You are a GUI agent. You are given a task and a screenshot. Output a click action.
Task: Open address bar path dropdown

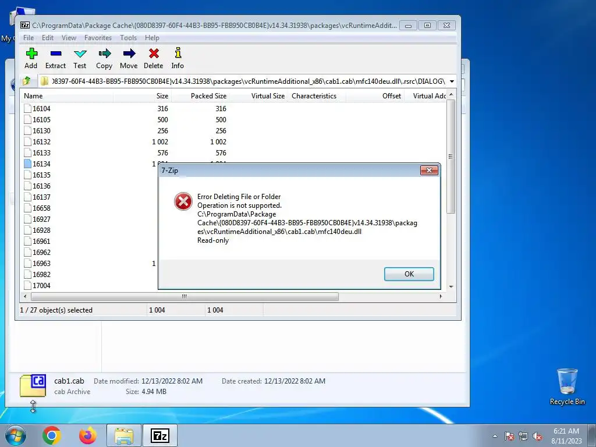(452, 81)
